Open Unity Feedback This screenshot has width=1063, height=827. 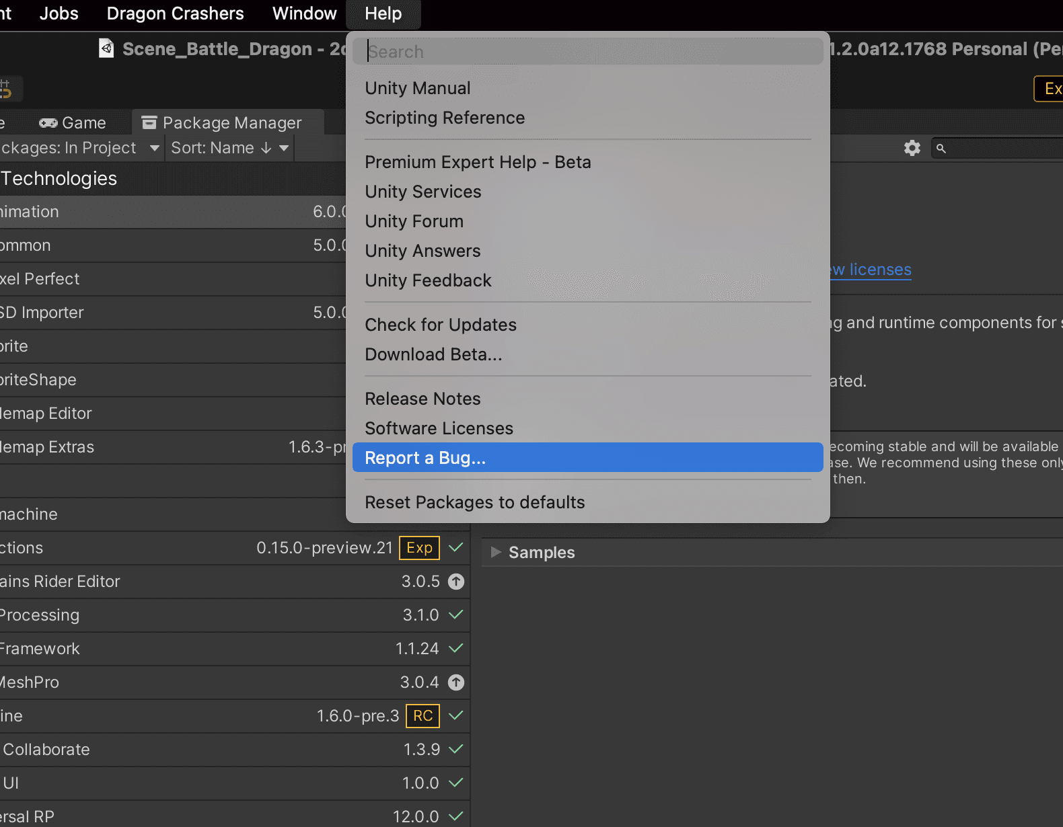click(x=588, y=280)
